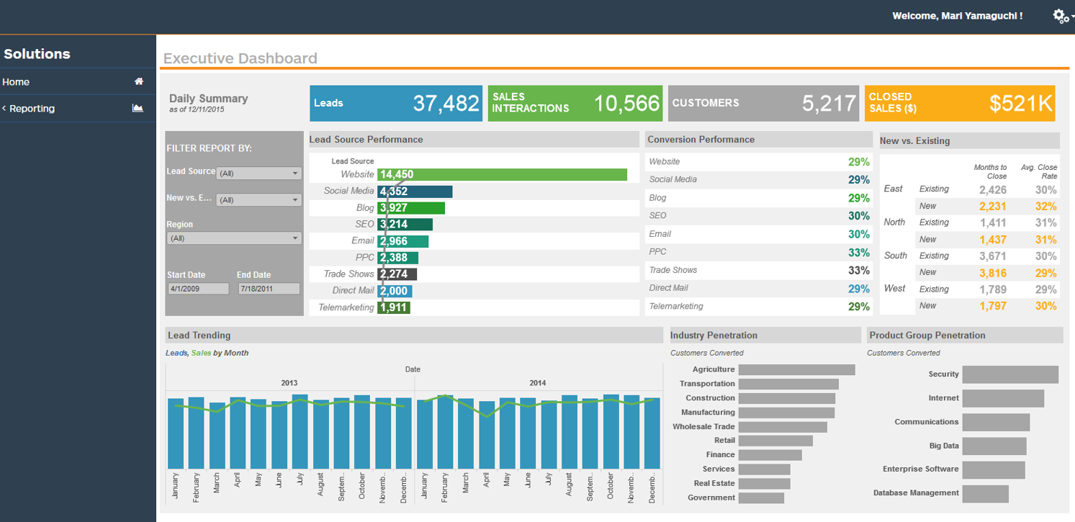The height and width of the screenshot is (522, 1075).
Task: Select the Social Media lead source bar
Action: pyautogui.click(x=415, y=192)
